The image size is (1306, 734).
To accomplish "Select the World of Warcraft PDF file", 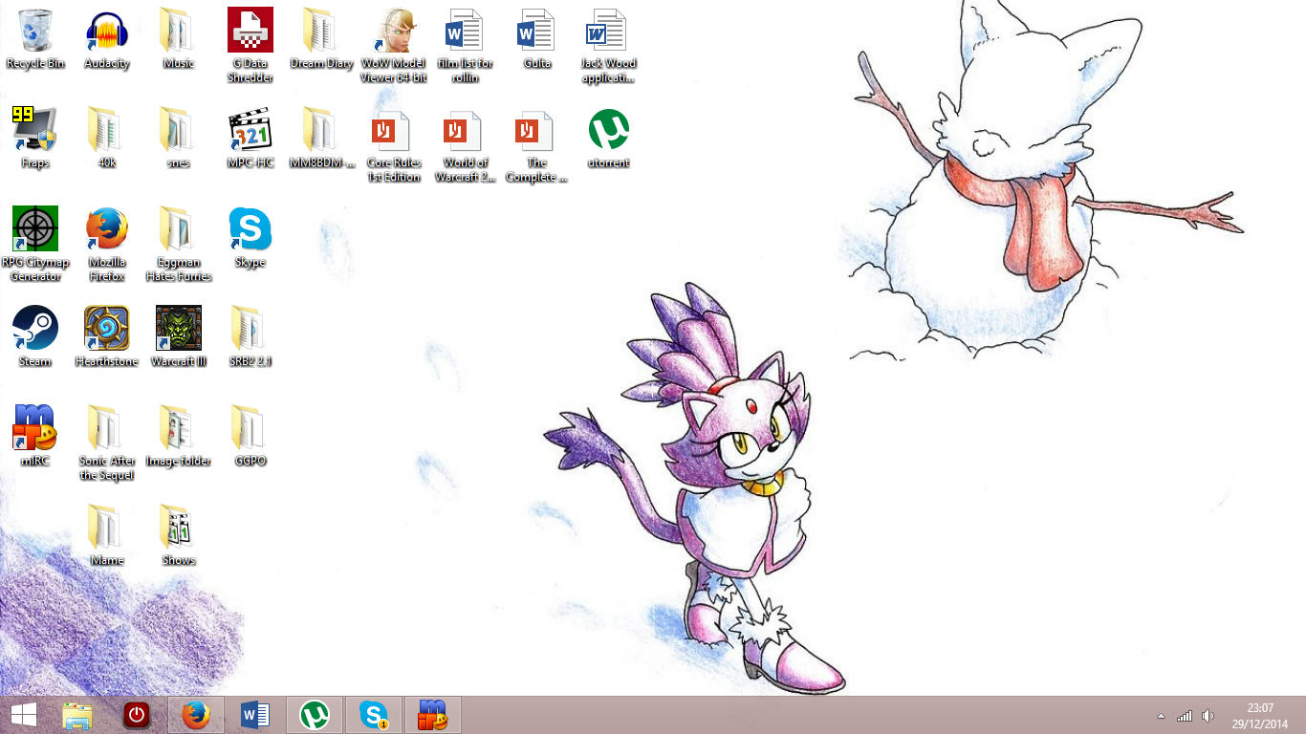I will pos(465,145).
